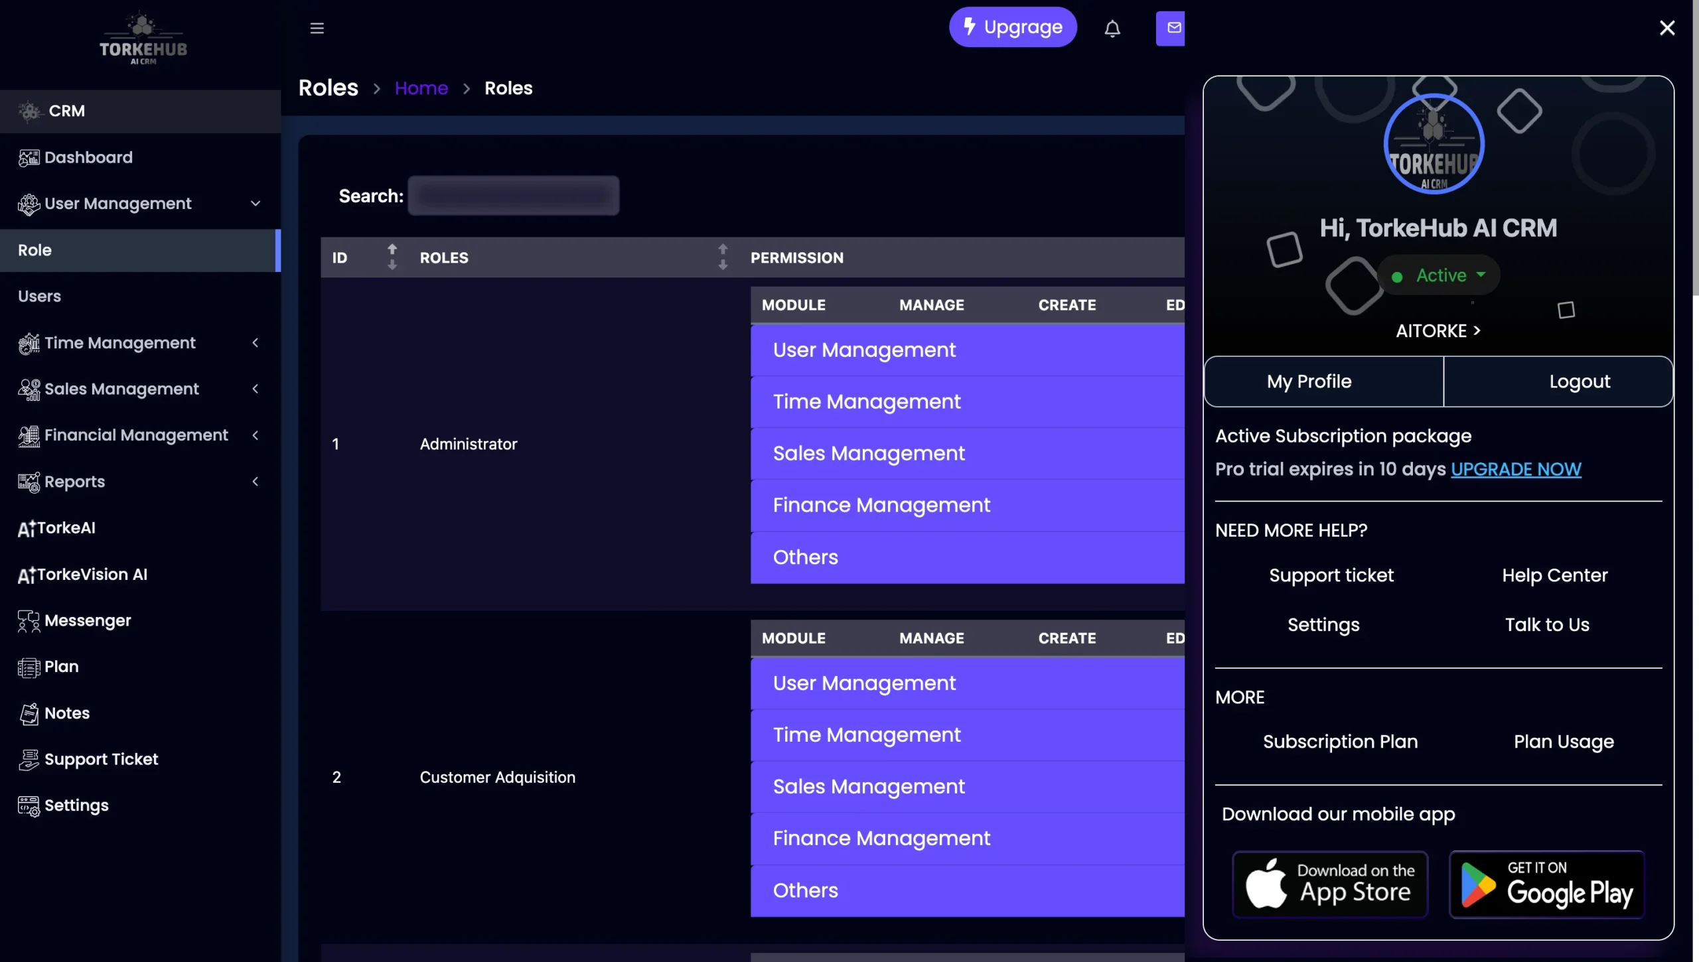The image size is (1699, 962).
Task: Expand the Reports chevron
Action: 256,482
